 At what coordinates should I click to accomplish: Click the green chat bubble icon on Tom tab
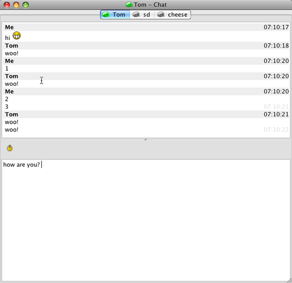(106, 14)
